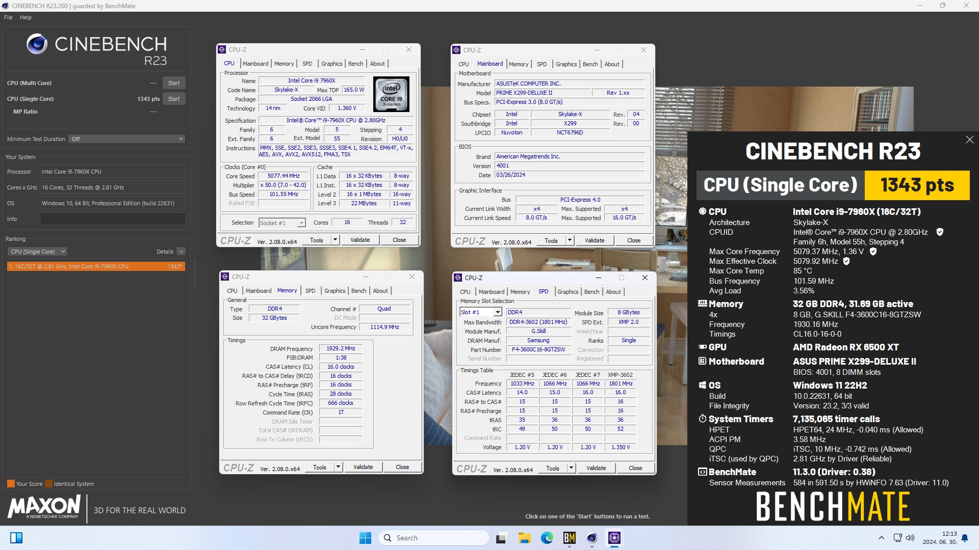This screenshot has height=550, width=979.
Task: Click the verified shield beside Max Effective Clock
Action: point(846,261)
